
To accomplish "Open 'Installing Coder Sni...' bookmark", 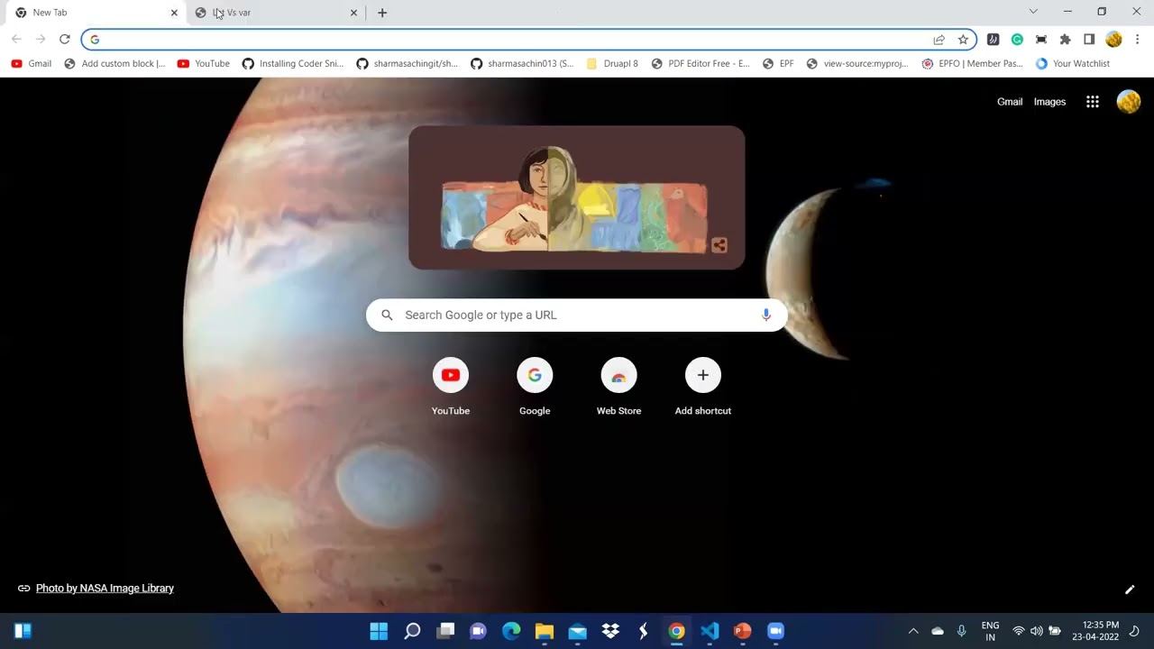I will tap(293, 64).
